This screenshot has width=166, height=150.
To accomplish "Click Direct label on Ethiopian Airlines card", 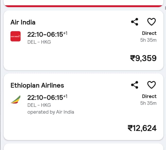I will 149,96.
